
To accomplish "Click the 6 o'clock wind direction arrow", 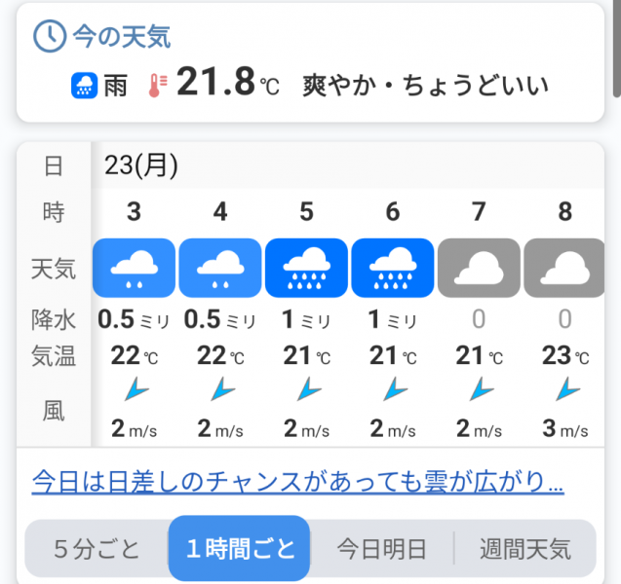I will (x=393, y=391).
